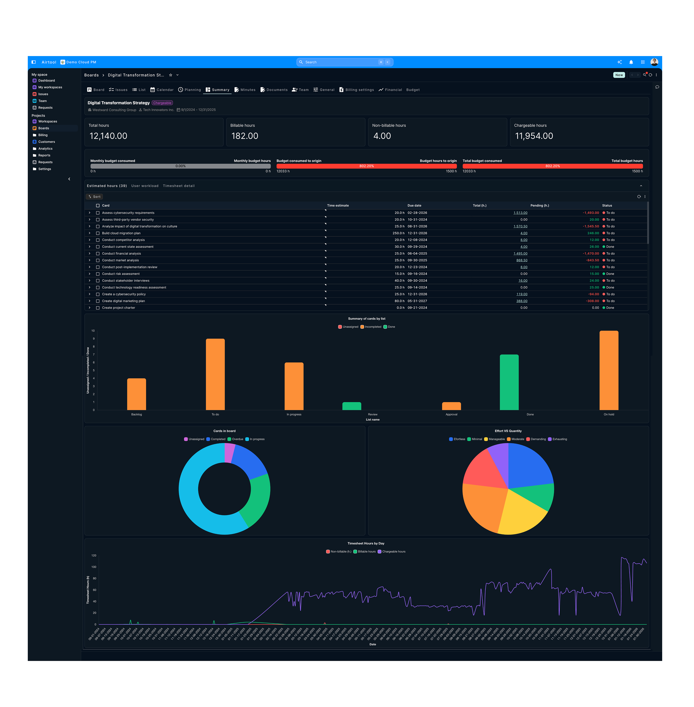Click the New button
This screenshot has height=707, width=694.
[x=619, y=75]
